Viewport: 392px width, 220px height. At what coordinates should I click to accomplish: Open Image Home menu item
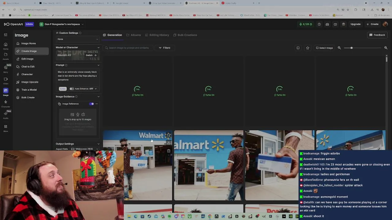[x=32, y=43]
